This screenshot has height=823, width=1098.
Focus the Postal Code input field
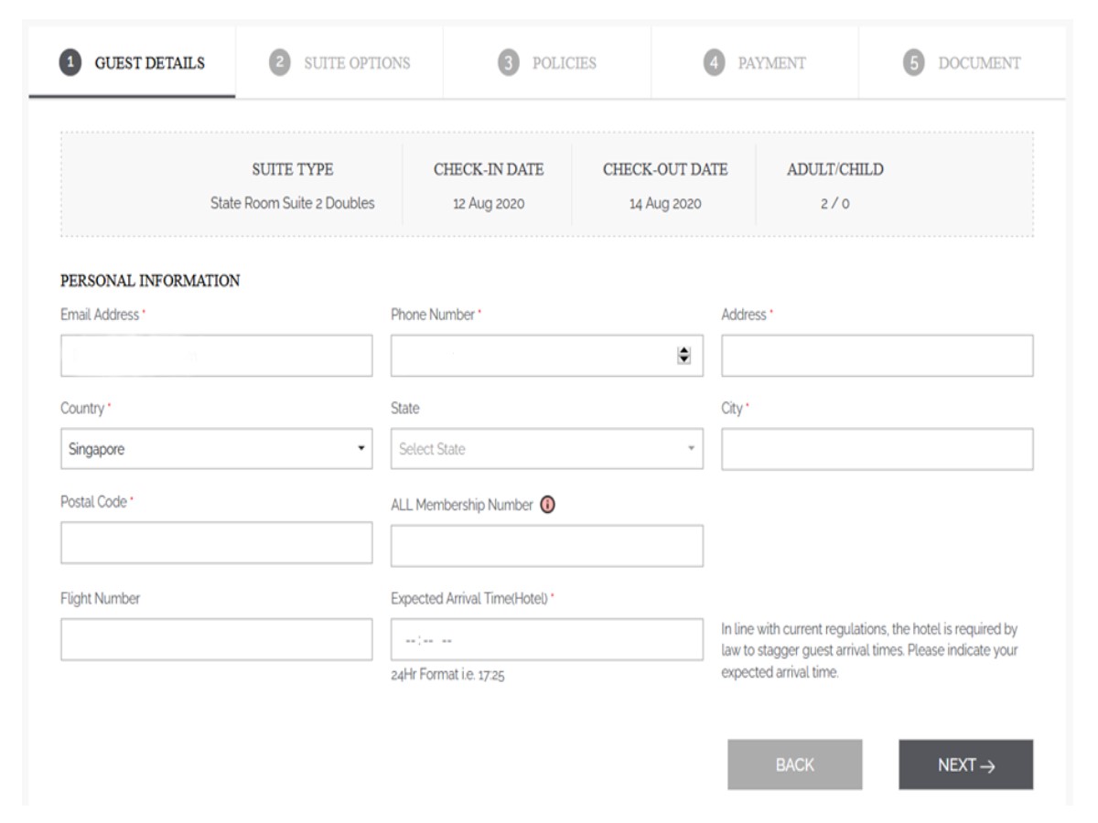217,542
